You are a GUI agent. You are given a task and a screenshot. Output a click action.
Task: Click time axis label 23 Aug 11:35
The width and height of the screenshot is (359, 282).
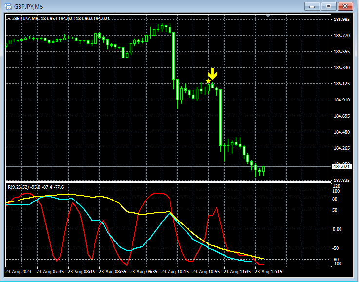click(237, 272)
